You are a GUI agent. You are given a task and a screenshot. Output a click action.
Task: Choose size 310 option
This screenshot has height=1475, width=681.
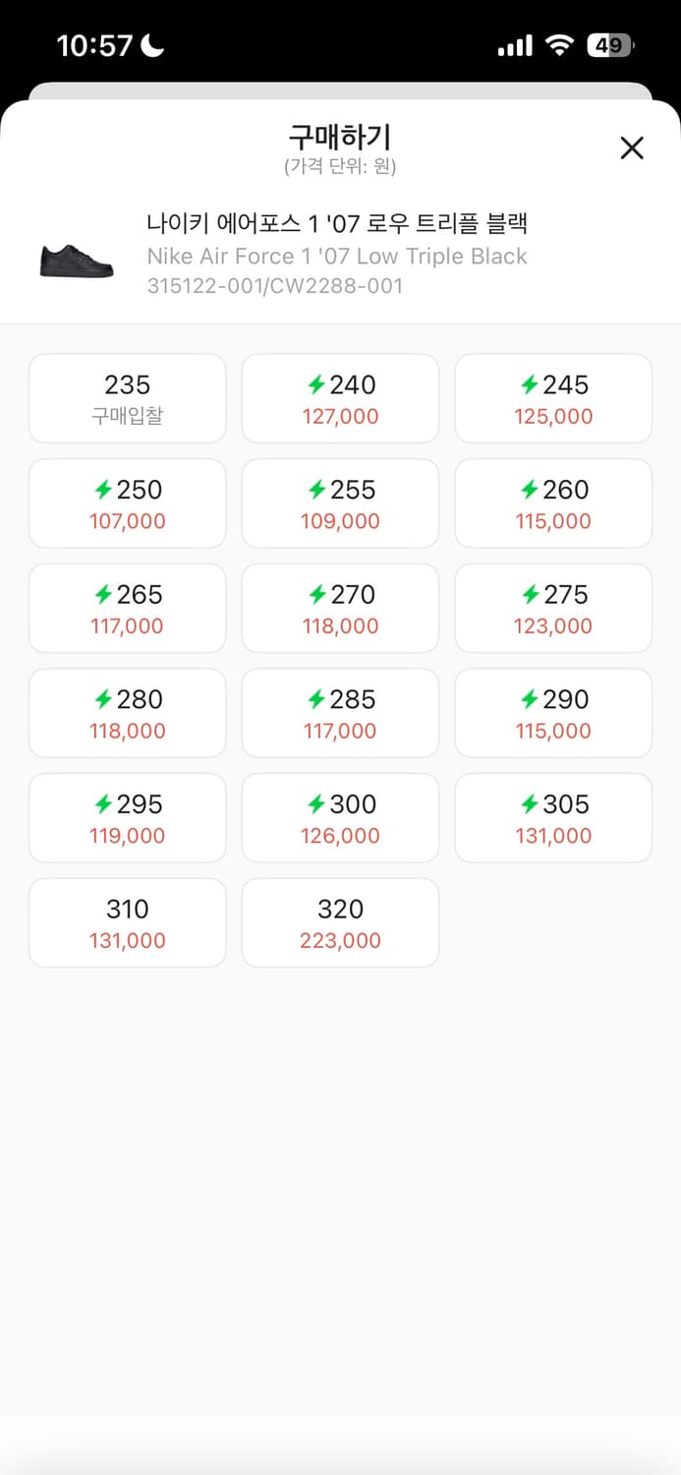point(128,922)
